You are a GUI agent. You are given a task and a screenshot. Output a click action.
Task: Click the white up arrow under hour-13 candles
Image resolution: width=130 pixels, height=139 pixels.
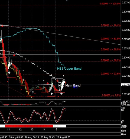pos(33,92)
